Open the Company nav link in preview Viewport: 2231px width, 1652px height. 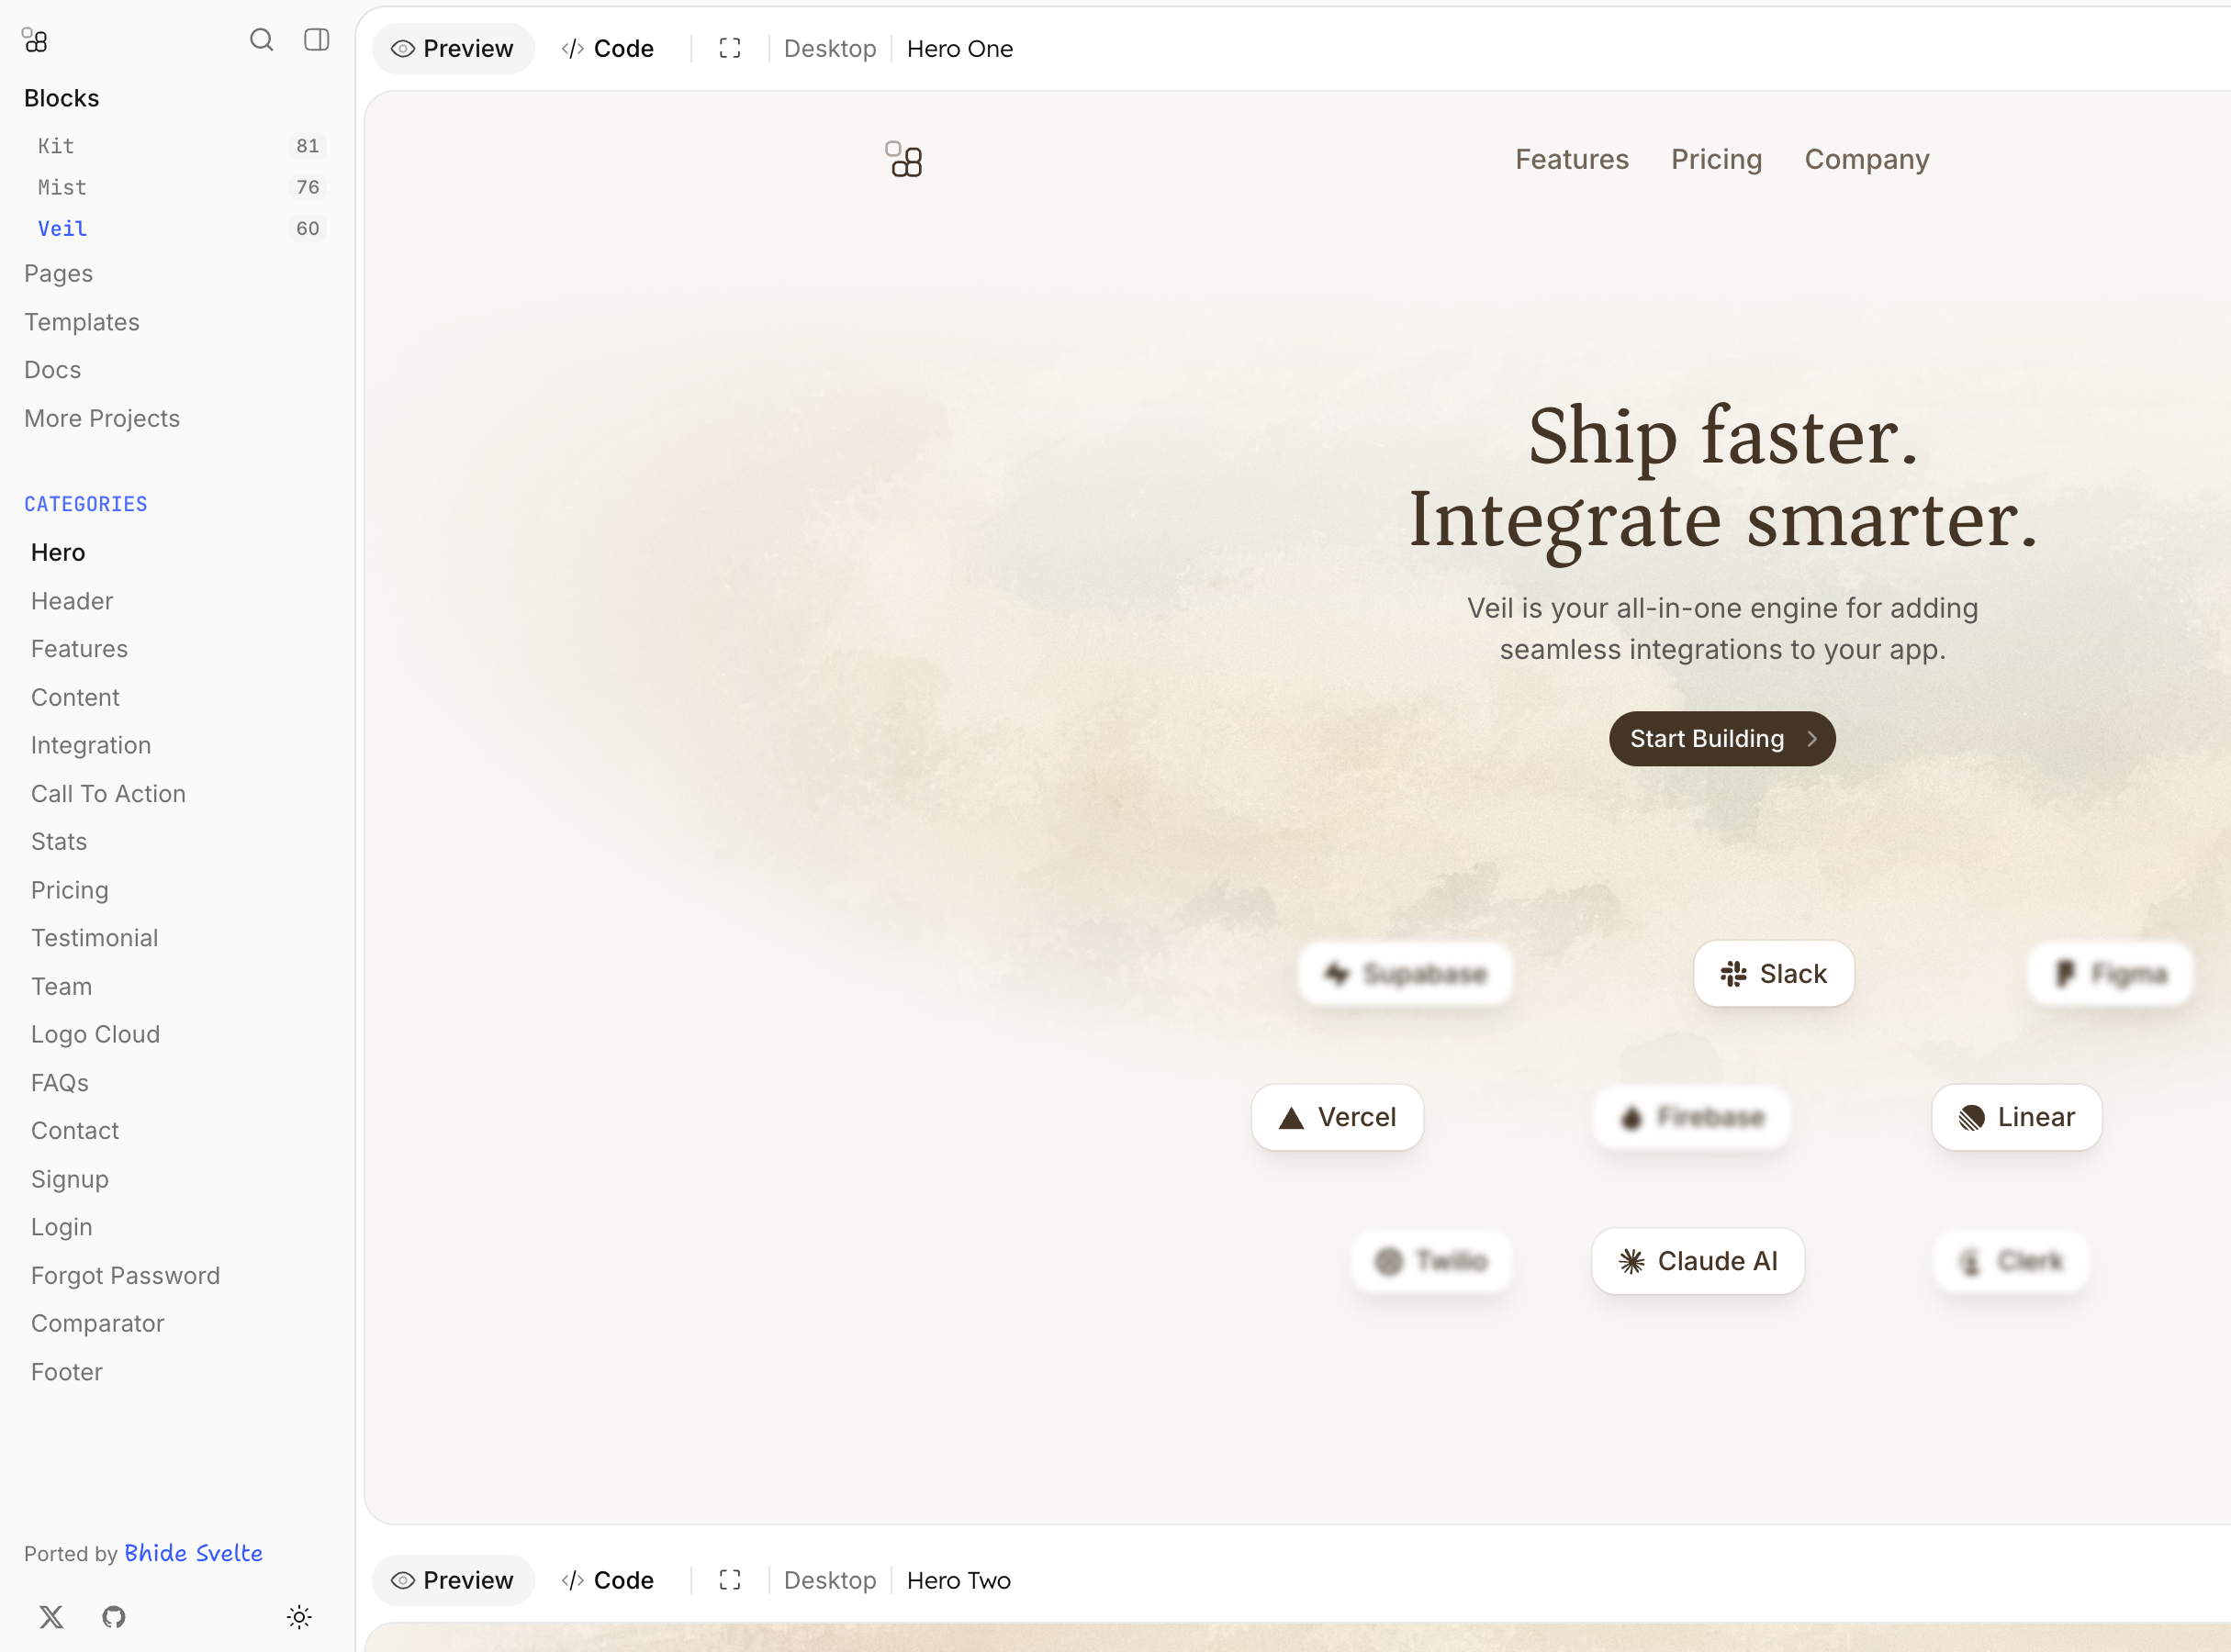pyautogui.click(x=1867, y=159)
